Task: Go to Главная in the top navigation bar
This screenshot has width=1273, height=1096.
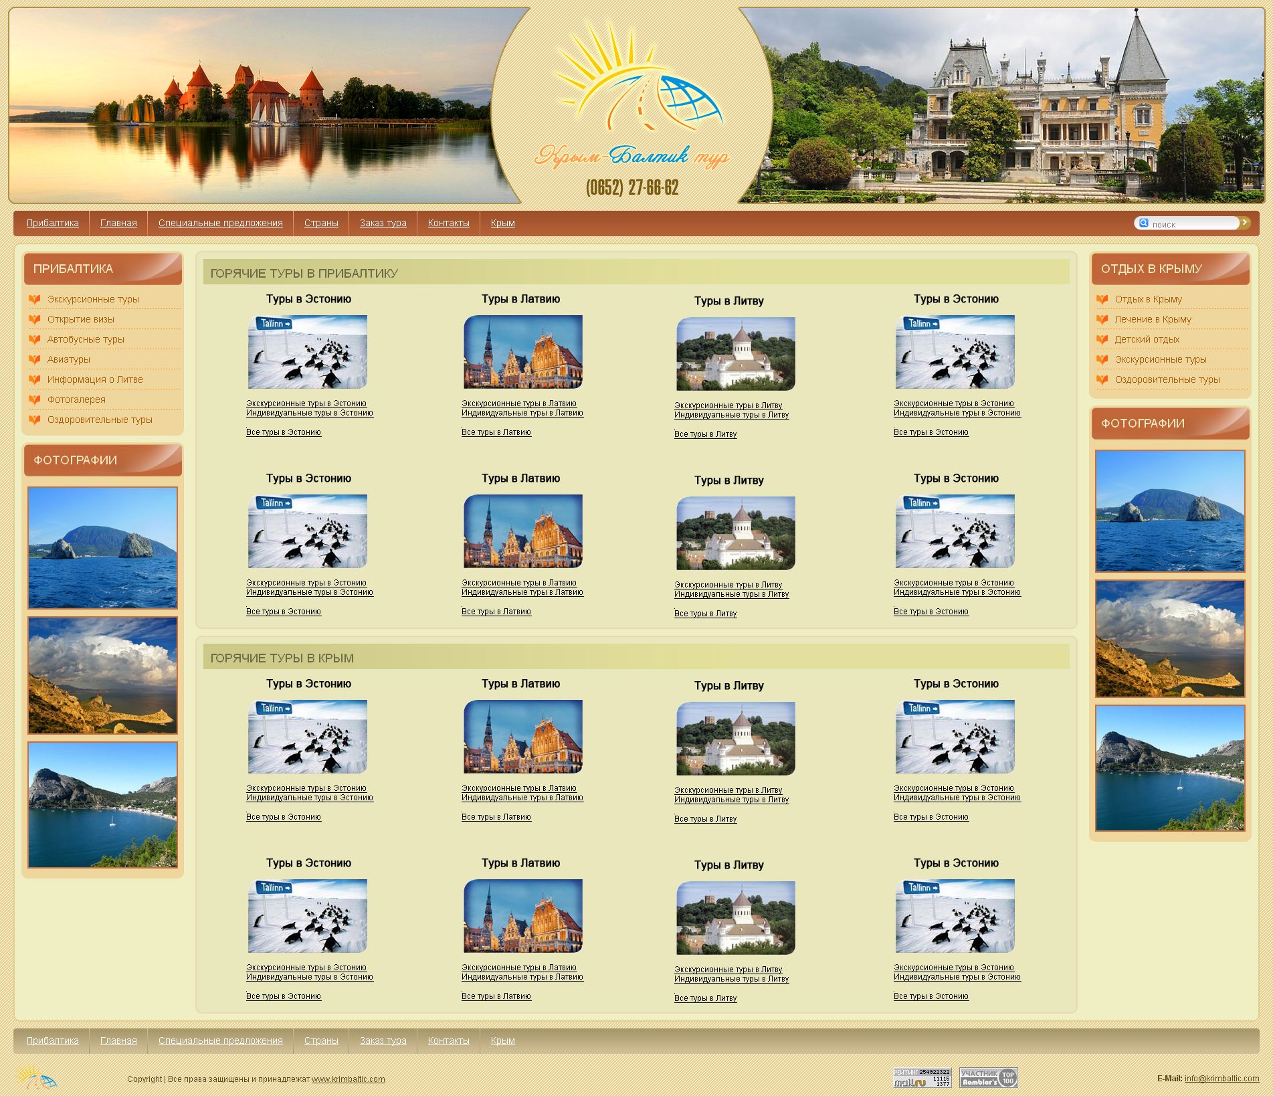Action: (x=118, y=223)
